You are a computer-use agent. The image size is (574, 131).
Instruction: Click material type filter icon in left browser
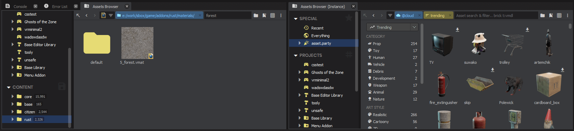(103, 15)
